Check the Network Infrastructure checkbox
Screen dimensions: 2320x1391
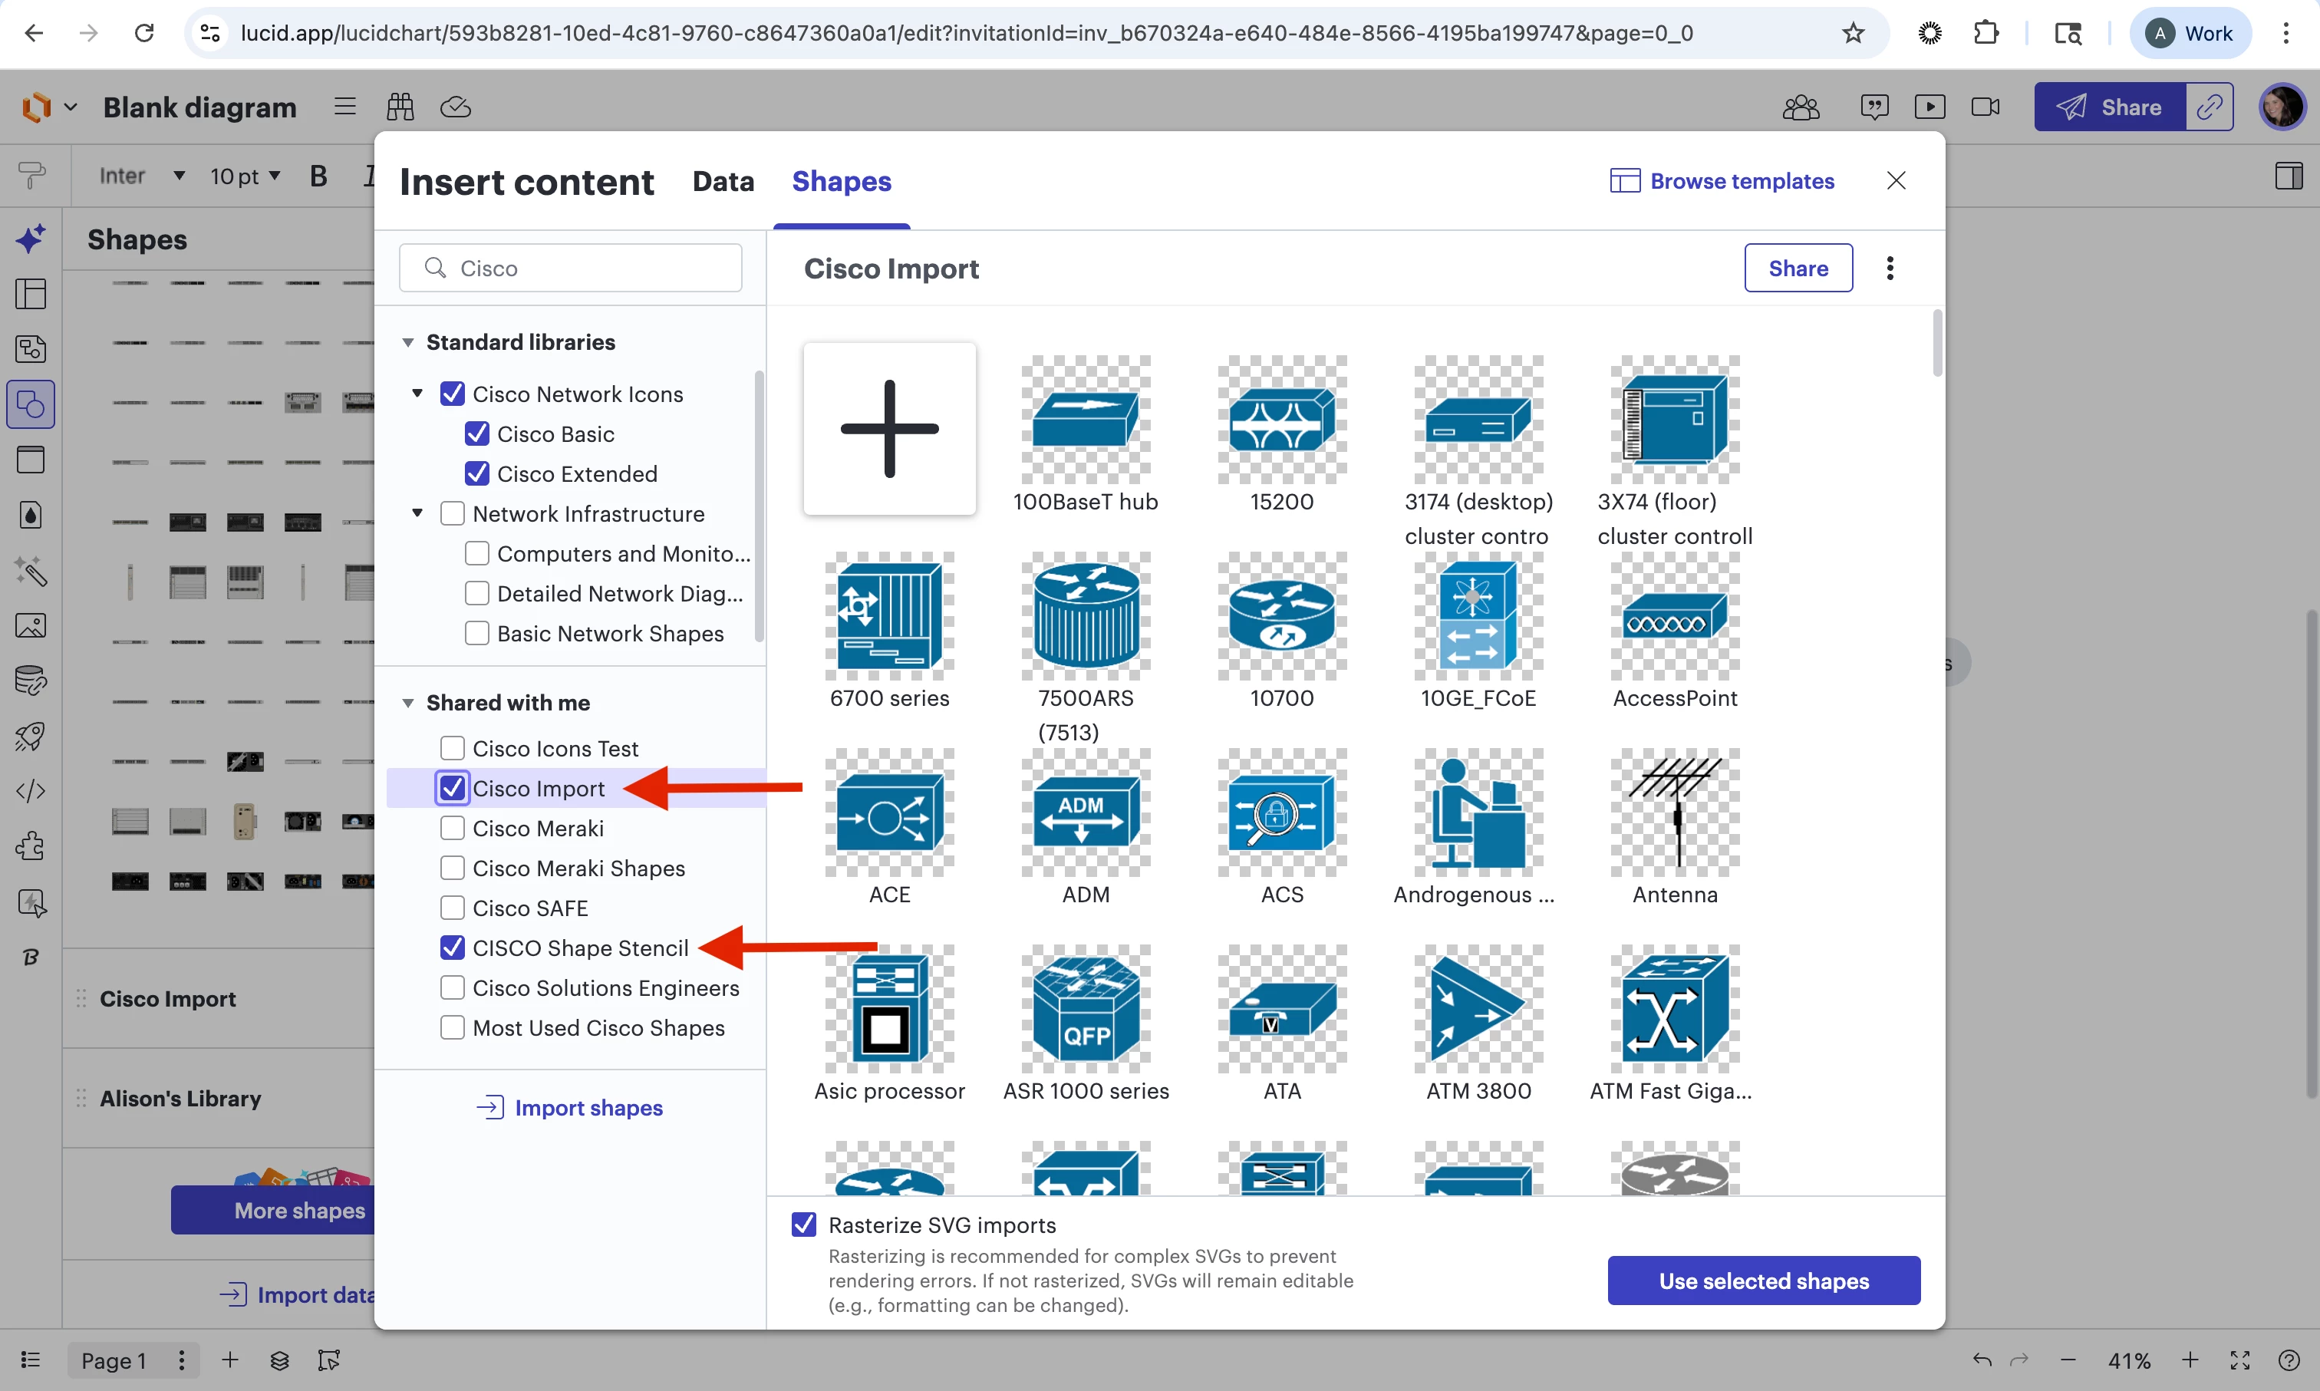coord(453,513)
